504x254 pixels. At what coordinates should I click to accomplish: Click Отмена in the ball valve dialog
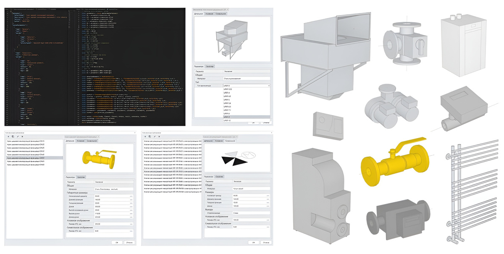(x=129, y=242)
